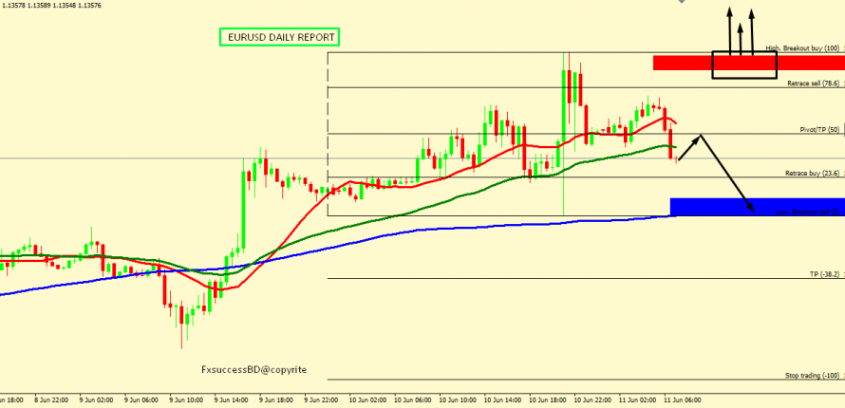This screenshot has height=408, width=845.
Task: Click the black outlined breakout box
Action: 744,64
